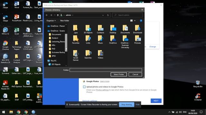Select OneDrive - Personal in navigation pane
206x115 pixels.
click(56, 26)
